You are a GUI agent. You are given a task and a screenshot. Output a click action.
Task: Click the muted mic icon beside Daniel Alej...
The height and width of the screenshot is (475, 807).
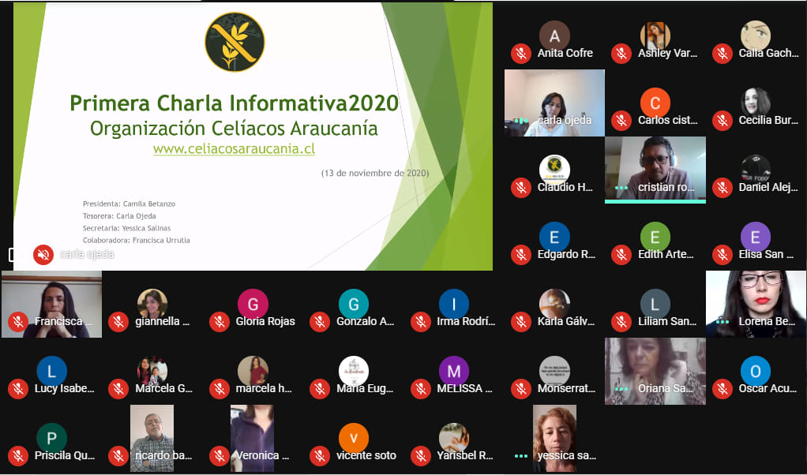[x=723, y=188]
